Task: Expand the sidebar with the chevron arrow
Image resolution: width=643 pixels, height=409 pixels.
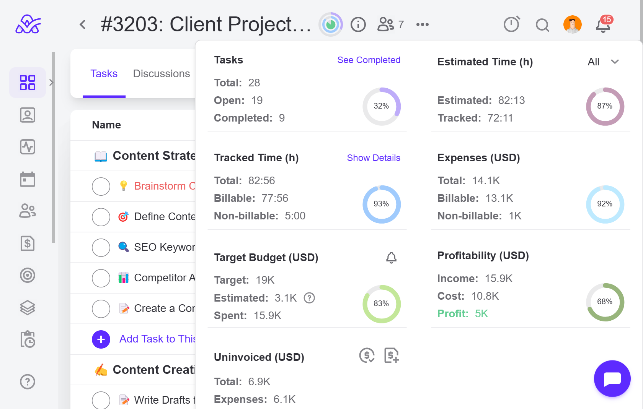Action: coord(52,83)
